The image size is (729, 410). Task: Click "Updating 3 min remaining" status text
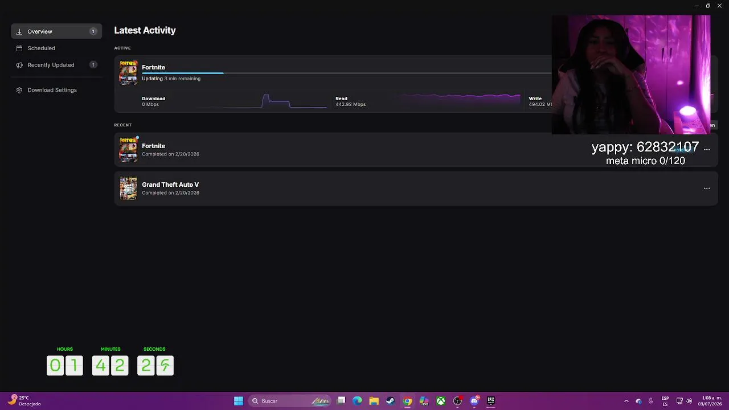click(171, 79)
